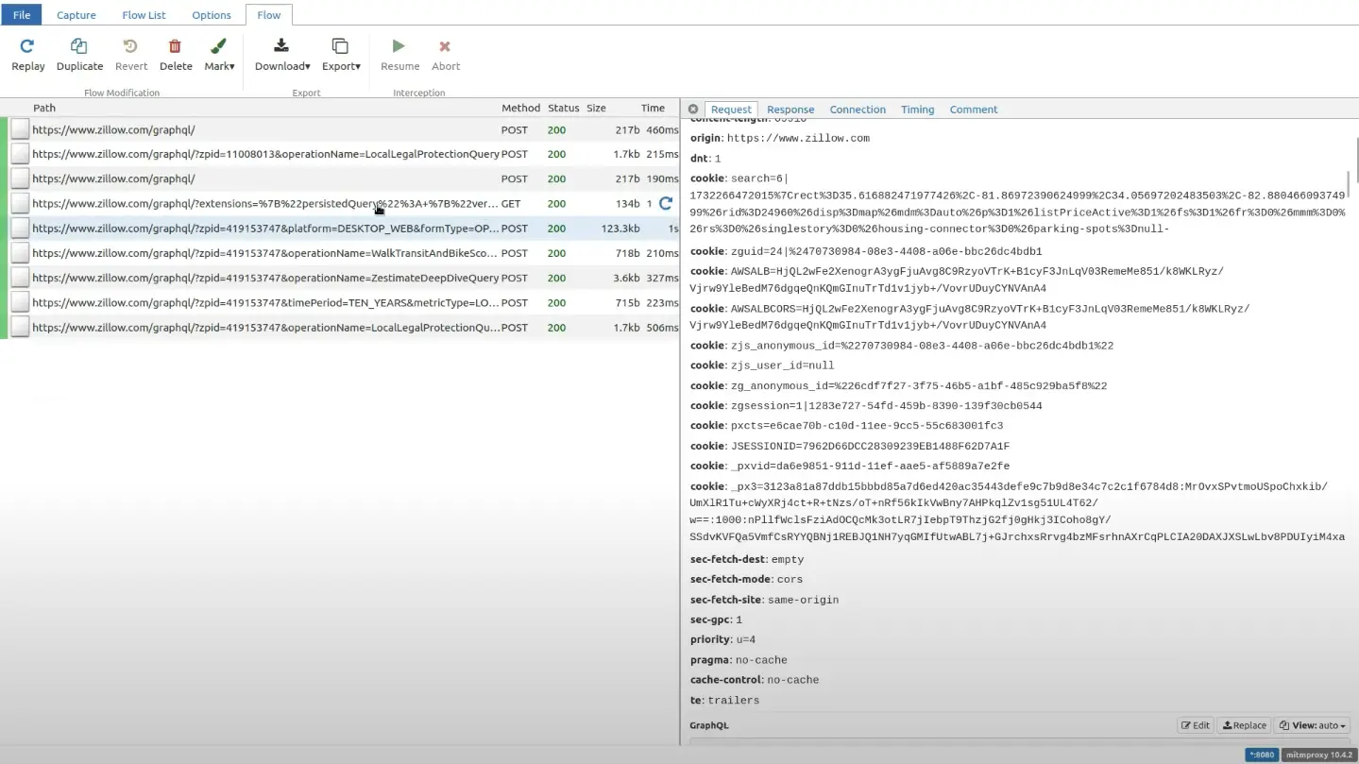Viewport: 1359px width, 764px height.
Task: Close the flow detail panel
Action: point(693,110)
